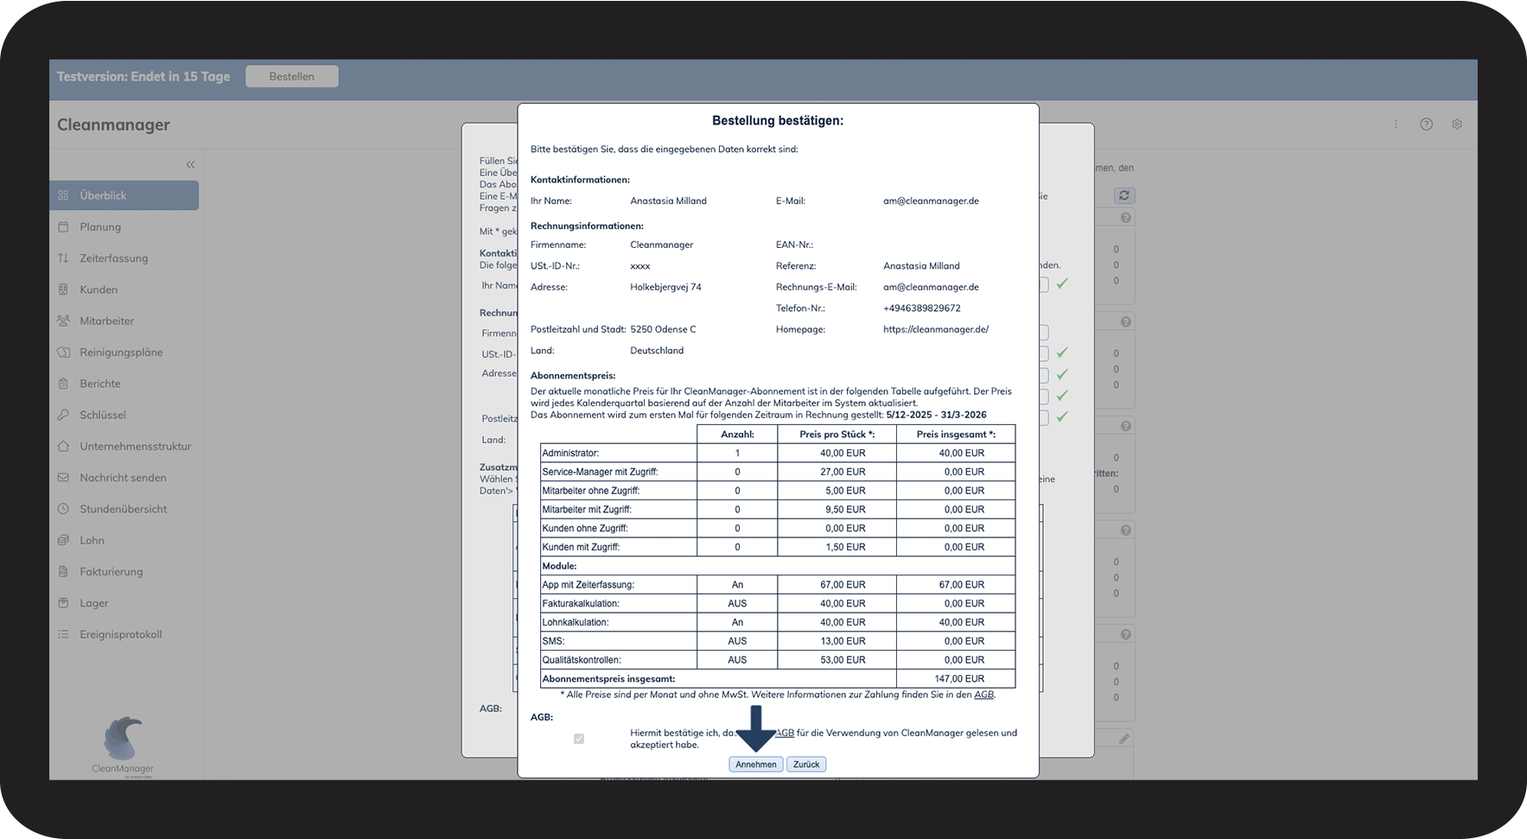1527x839 pixels.
Task: Click the Bestellen button in trial banner
Action: 292,76
